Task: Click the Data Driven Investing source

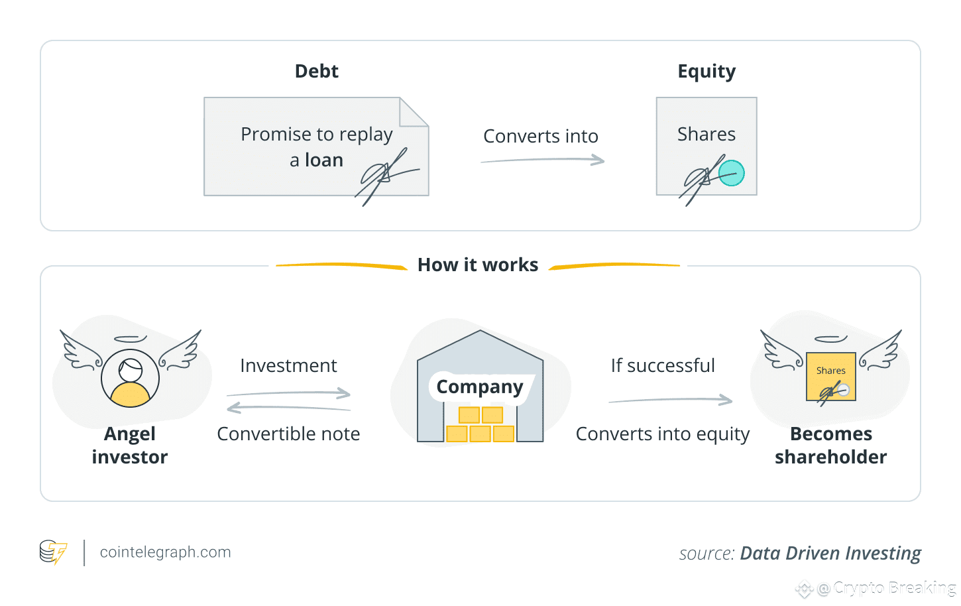Action: tap(830, 554)
